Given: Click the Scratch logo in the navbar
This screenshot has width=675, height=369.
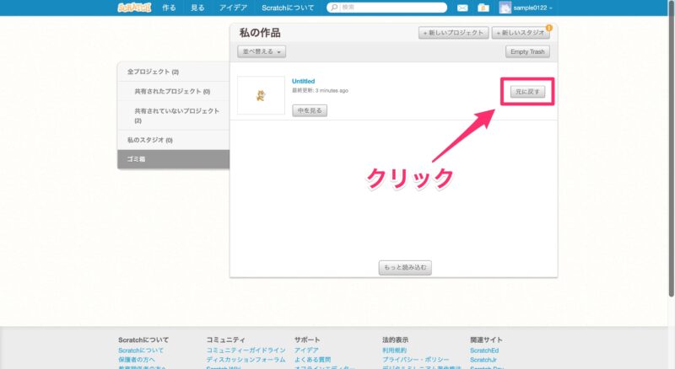Looking at the screenshot, I should [x=134, y=8].
